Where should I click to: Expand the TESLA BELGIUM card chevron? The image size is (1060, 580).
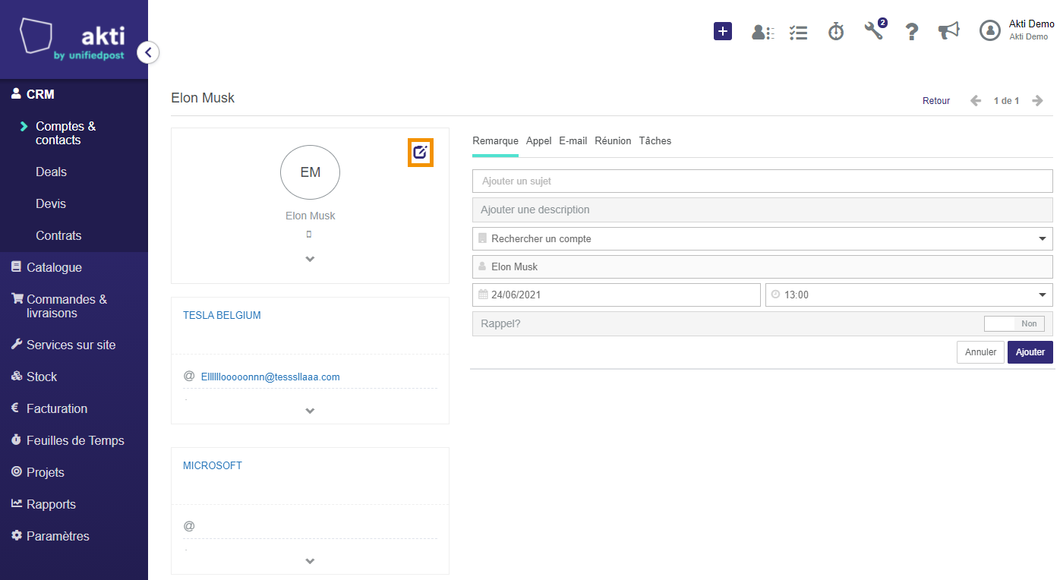tap(310, 411)
